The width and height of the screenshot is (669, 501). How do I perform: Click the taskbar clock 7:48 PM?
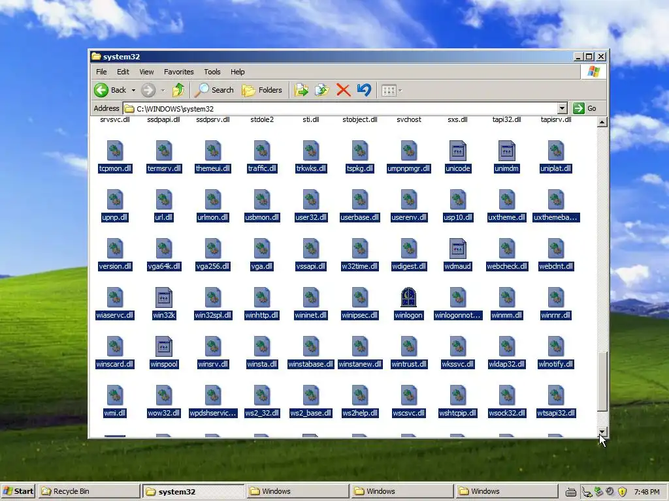tap(647, 492)
